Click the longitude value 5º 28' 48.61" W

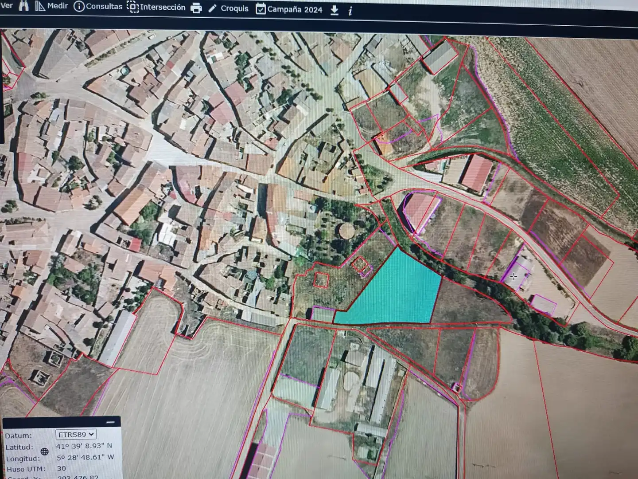tap(85, 457)
